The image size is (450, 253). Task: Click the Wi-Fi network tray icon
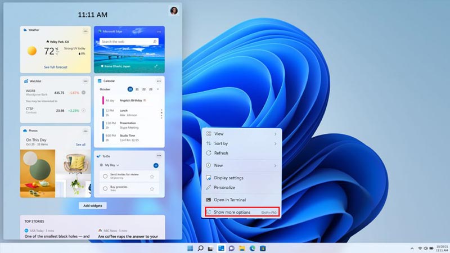click(x=420, y=249)
